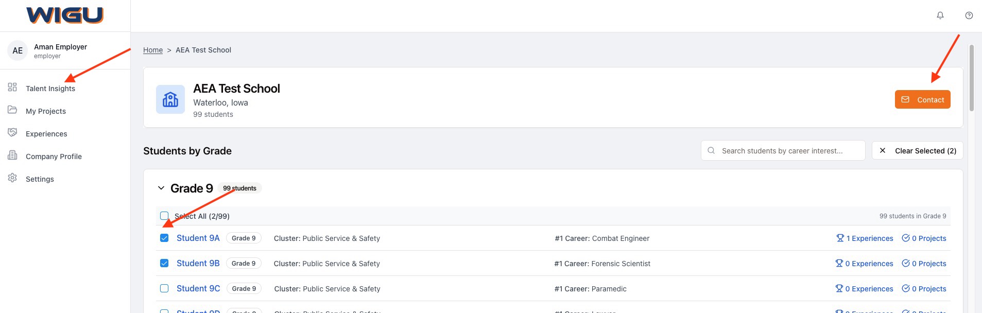Open the help question mark icon
Viewport: 982px width, 313px height.
pos(969,15)
